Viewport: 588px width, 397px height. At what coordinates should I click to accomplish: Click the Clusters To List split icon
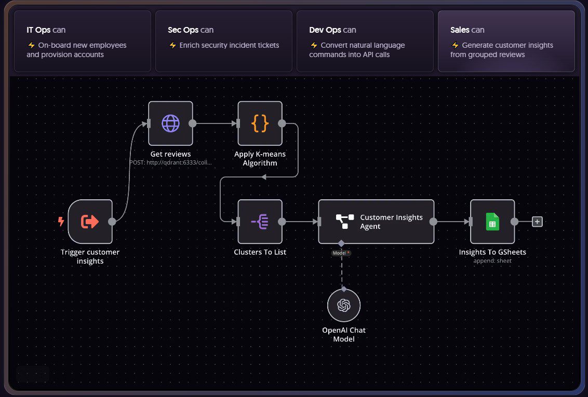pos(260,222)
